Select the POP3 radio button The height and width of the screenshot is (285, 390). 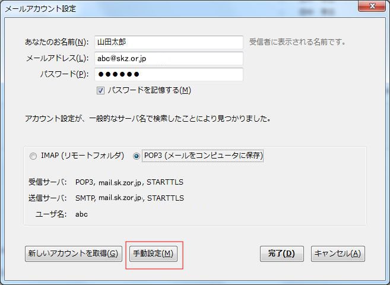pos(137,156)
